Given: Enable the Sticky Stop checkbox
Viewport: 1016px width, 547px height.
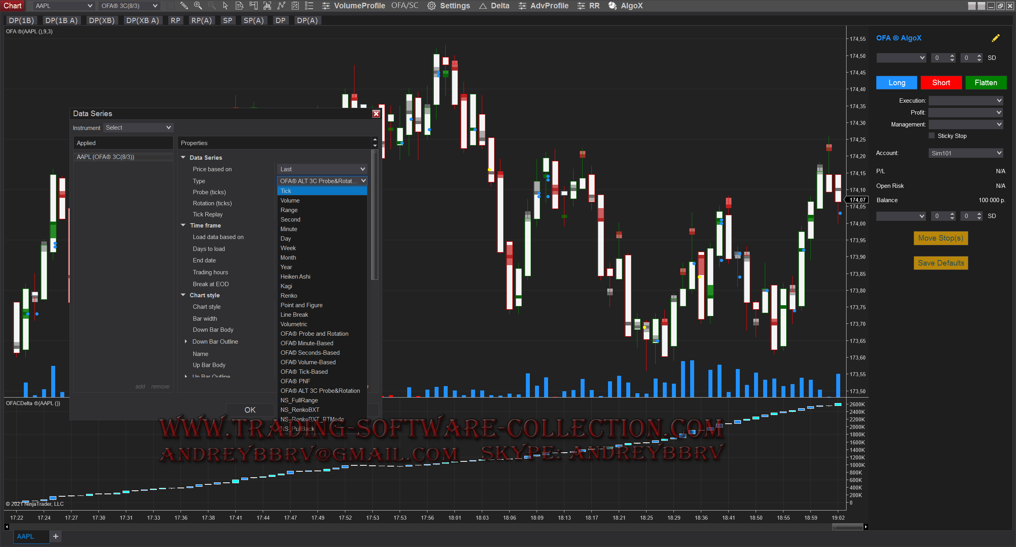Looking at the screenshot, I should [x=931, y=136].
